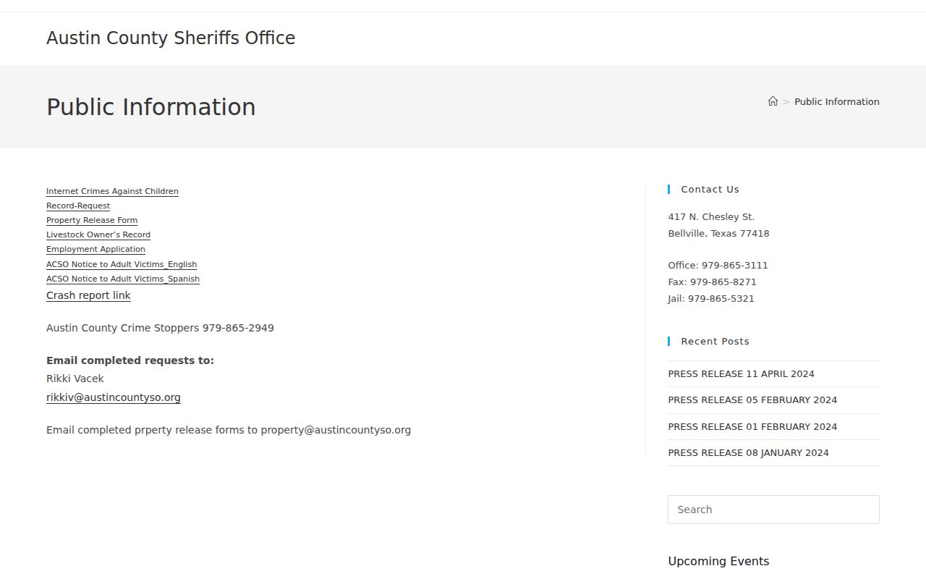Click the 417 N. Chesley St. address
This screenshot has height=579, width=926.
coord(711,217)
